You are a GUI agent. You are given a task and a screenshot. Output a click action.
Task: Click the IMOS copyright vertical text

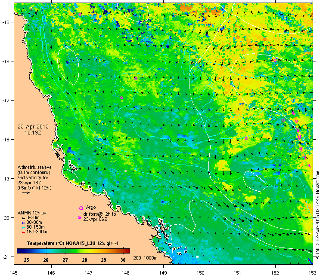[x=318, y=214]
